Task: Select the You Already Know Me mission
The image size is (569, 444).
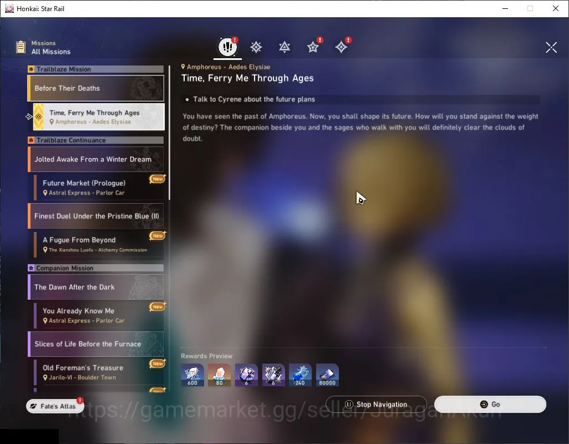Action: point(99,315)
